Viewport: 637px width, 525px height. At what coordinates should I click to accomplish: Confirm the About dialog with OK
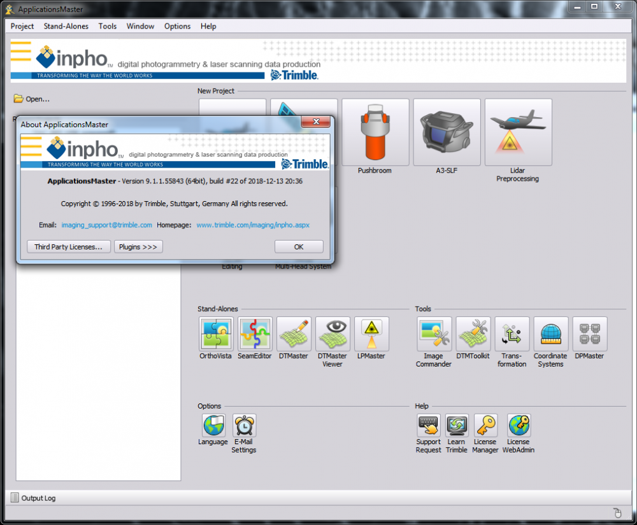pos(299,246)
